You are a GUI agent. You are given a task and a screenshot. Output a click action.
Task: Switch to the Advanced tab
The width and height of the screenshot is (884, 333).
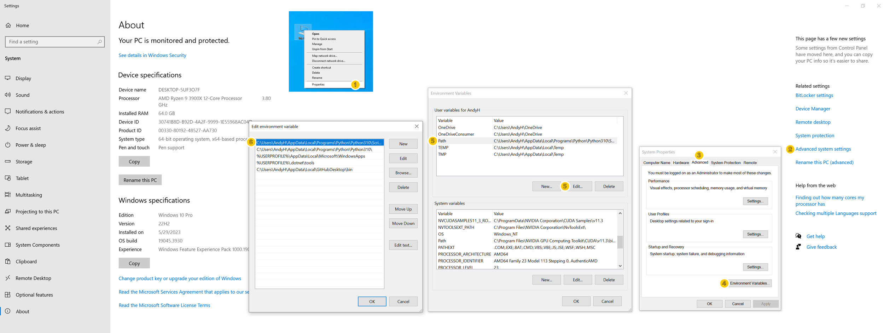point(700,162)
